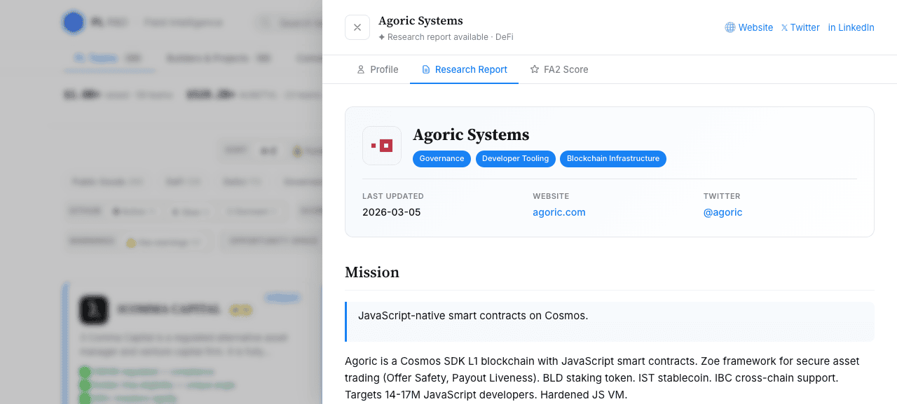Click the globe icon beside Website
This screenshot has width=897, height=404.
[x=730, y=27]
